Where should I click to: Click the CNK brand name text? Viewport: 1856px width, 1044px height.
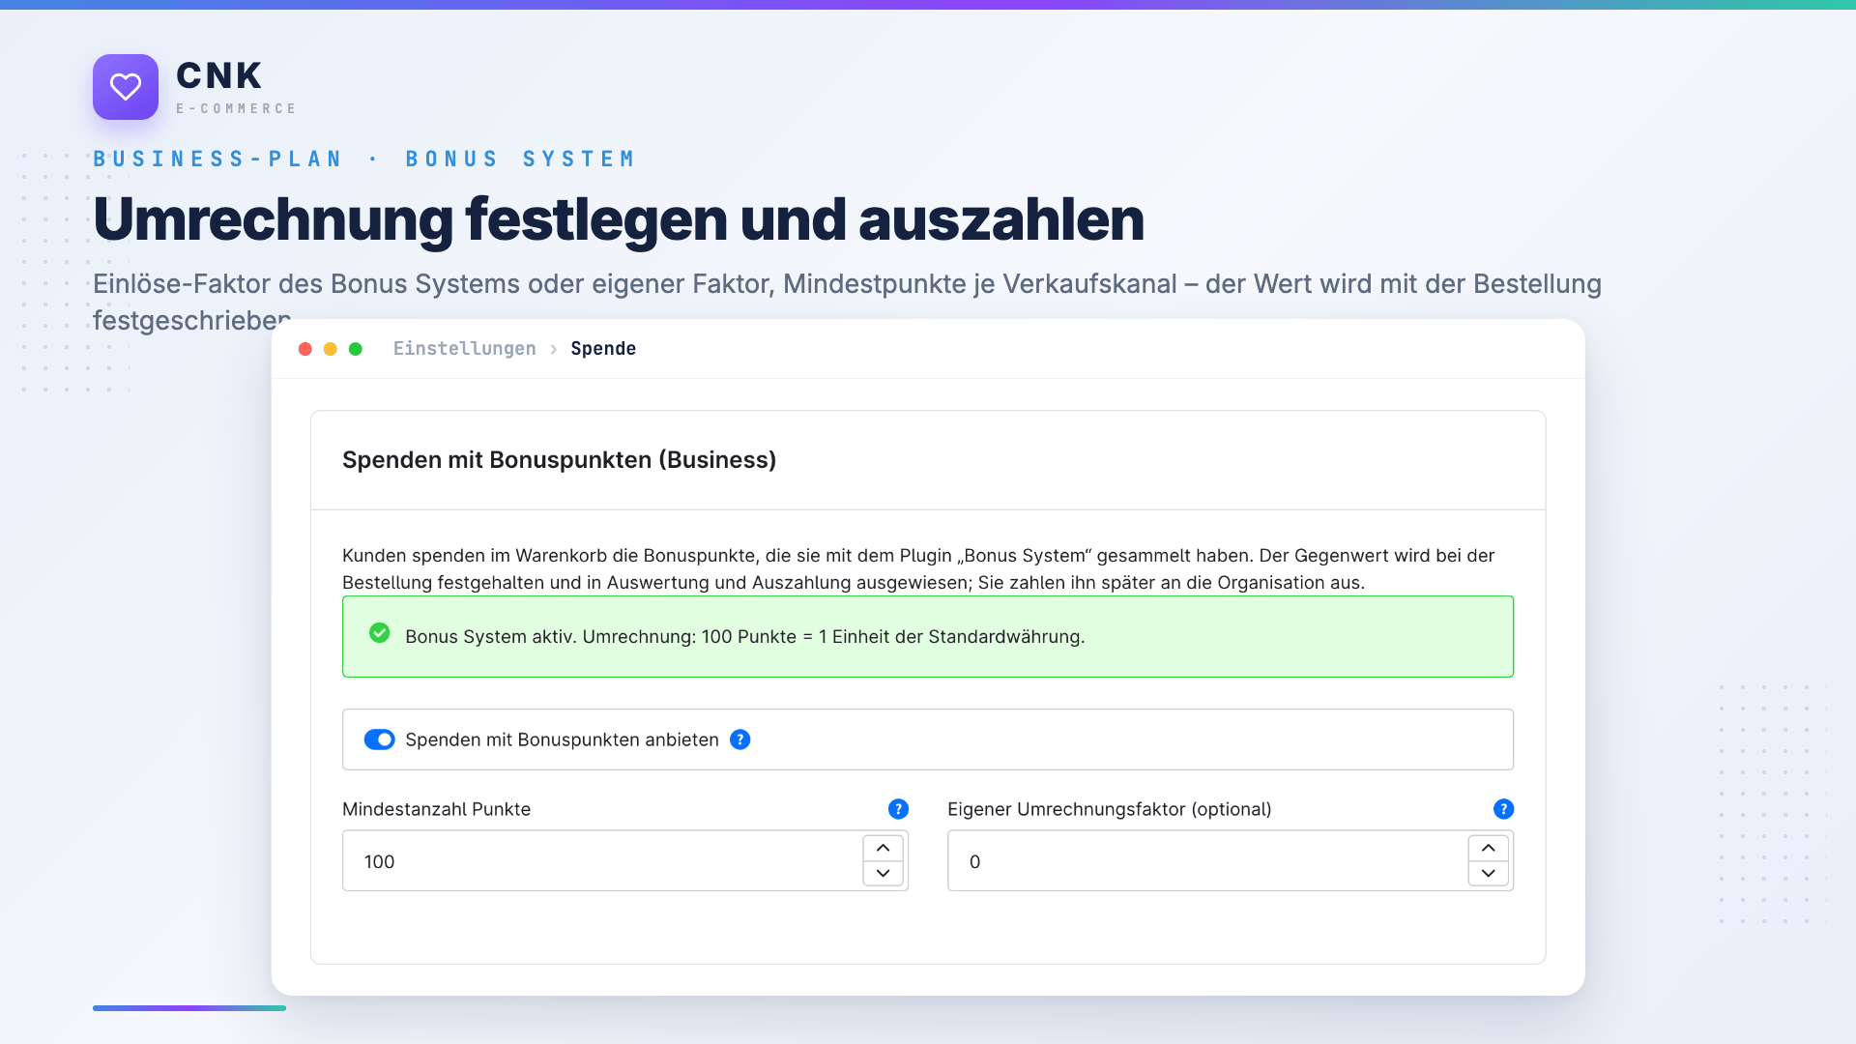(219, 75)
